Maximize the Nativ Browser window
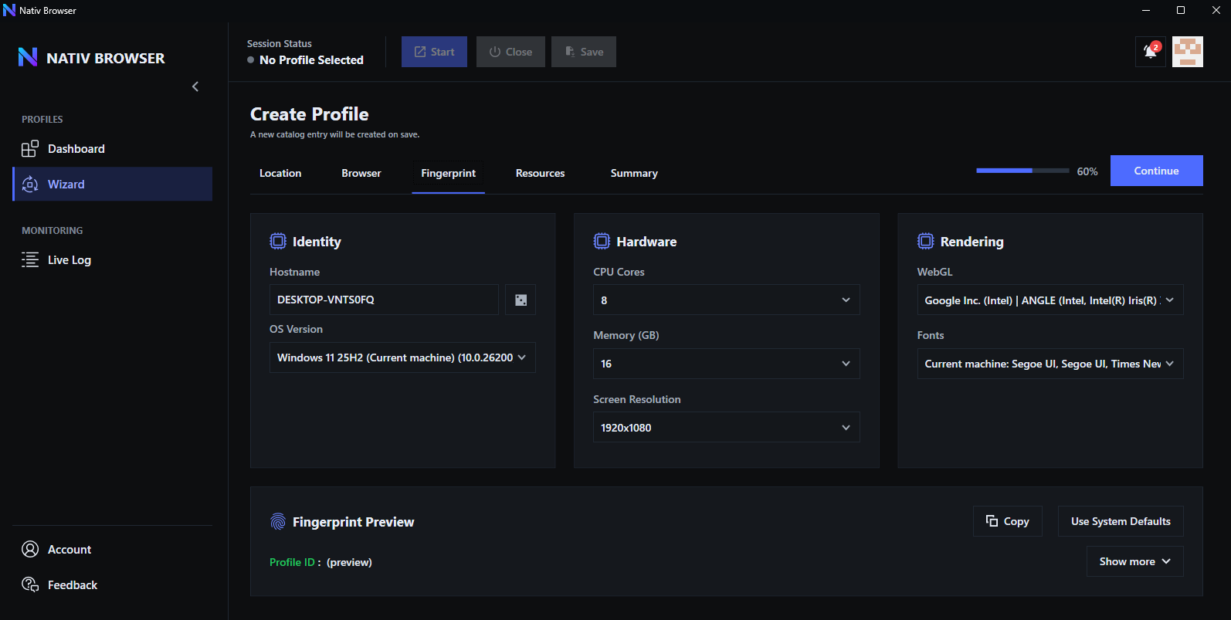 click(x=1181, y=10)
